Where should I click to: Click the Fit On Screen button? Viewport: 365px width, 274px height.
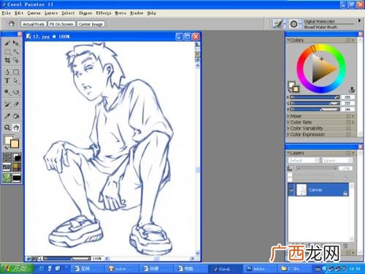pyautogui.click(x=61, y=24)
